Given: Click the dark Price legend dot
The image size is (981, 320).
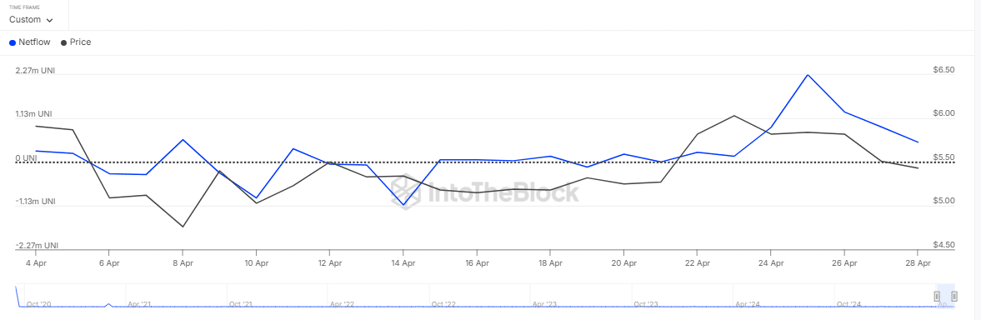Looking at the screenshot, I should tap(64, 43).
